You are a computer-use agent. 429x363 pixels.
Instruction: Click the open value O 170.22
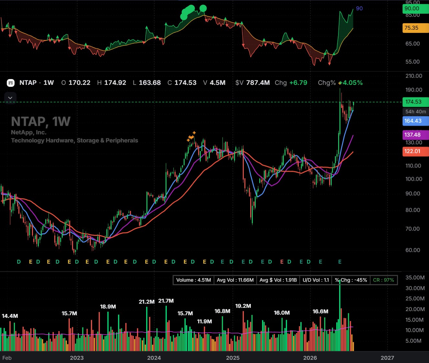[76, 83]
